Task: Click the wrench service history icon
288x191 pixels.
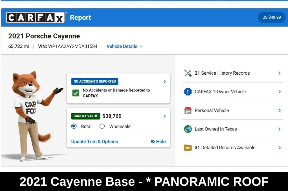Action: point(188,73)
